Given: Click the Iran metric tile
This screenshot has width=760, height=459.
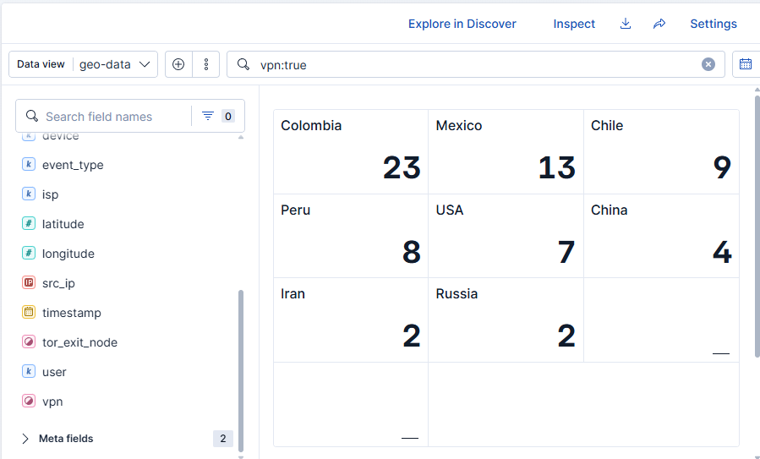Looking at the screenshot, I should [x=351, y=320].
